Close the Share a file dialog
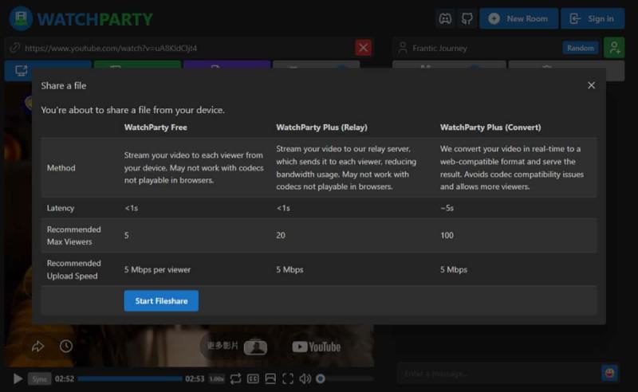Screen dimensions: 638x392 tap(591, 85)
